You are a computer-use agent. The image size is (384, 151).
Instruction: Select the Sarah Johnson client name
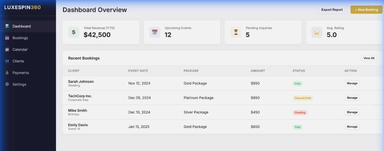point(81,82)
